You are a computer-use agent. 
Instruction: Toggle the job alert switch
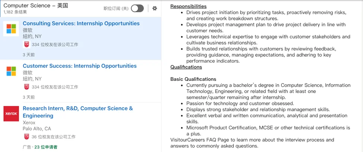(137, 9)
